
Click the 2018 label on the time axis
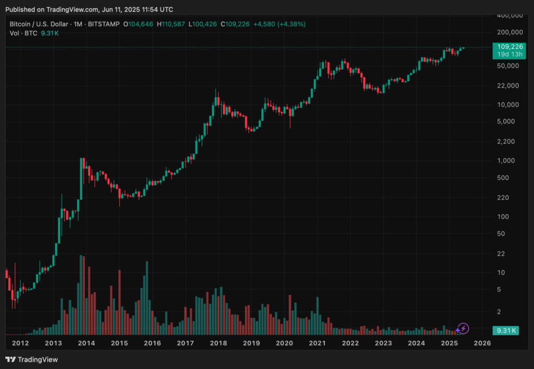pyautogui.click(x=219, y=343)
